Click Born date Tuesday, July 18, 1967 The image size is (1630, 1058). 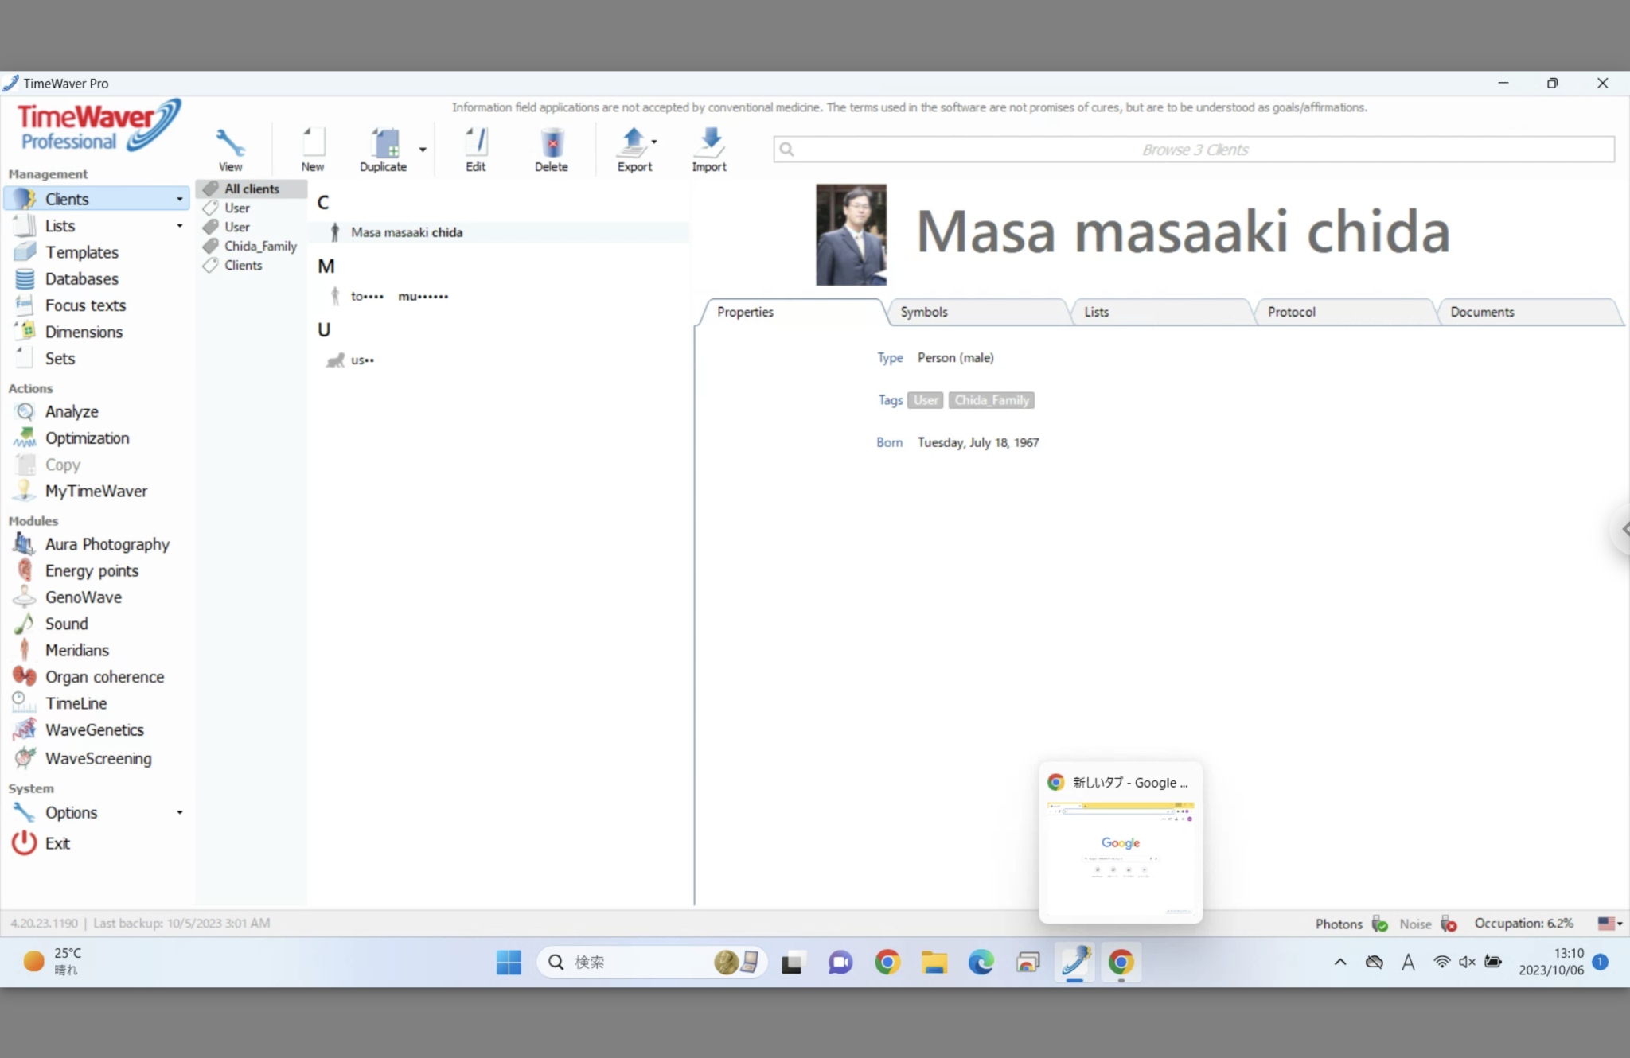978,442
